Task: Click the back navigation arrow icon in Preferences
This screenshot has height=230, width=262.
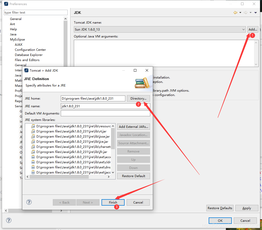Action: (235, 13)
